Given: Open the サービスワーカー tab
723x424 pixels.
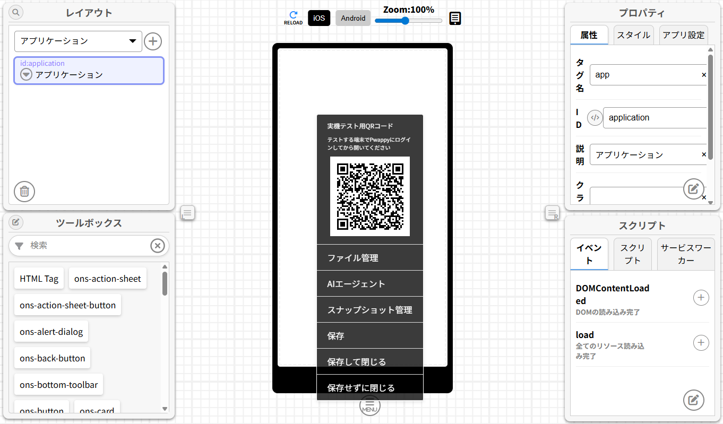Looking at the screenshot, I should point(686,254).
